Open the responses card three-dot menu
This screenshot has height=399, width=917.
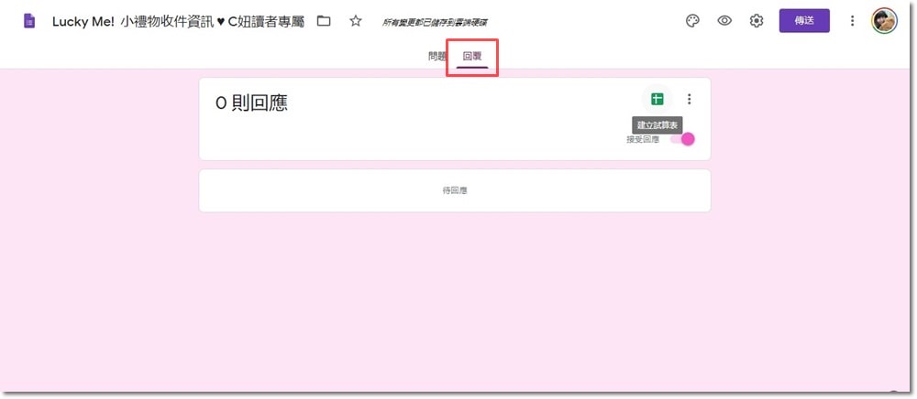(690, 100)
